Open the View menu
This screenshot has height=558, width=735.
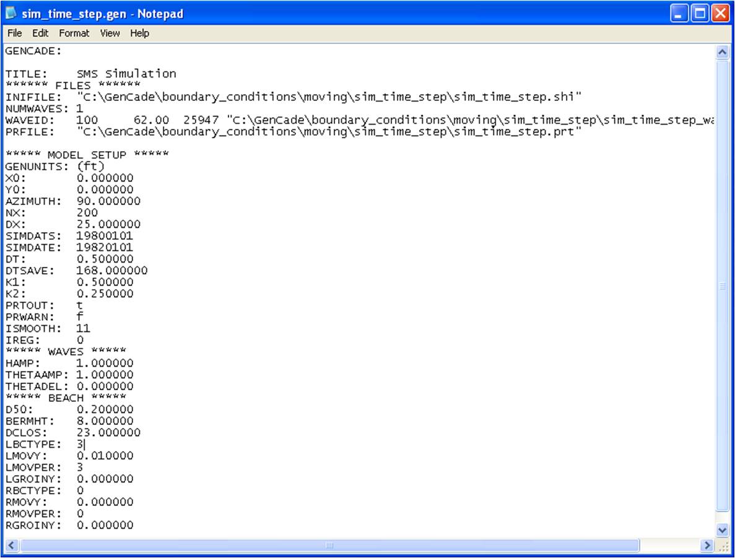point(110,33)
